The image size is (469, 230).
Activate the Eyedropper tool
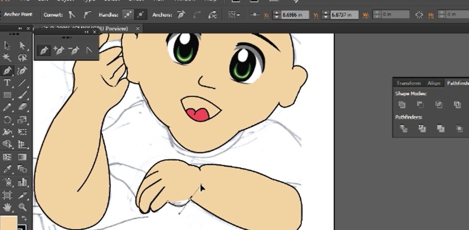pos(7,169)
